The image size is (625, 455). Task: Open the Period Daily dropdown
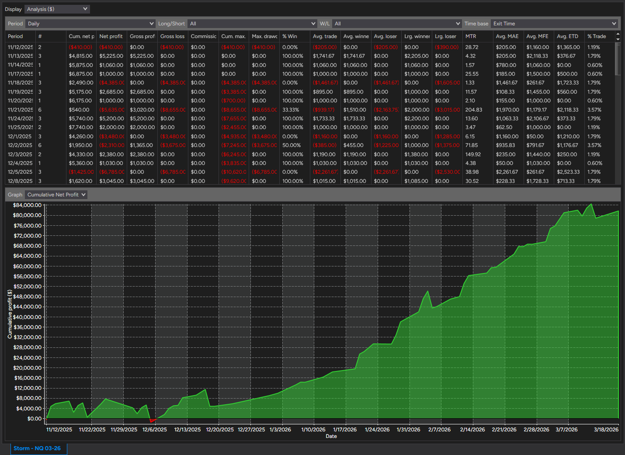click(x=90, y=24)
